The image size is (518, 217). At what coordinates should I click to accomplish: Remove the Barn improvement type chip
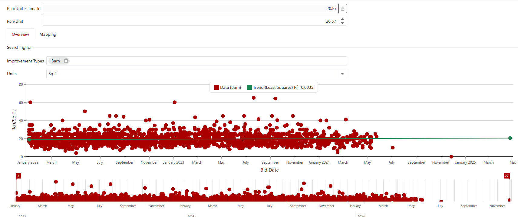coord(66,61)
